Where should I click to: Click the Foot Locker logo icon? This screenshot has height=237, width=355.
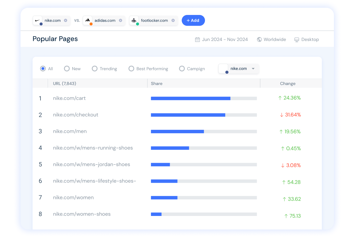pos(134,20)
